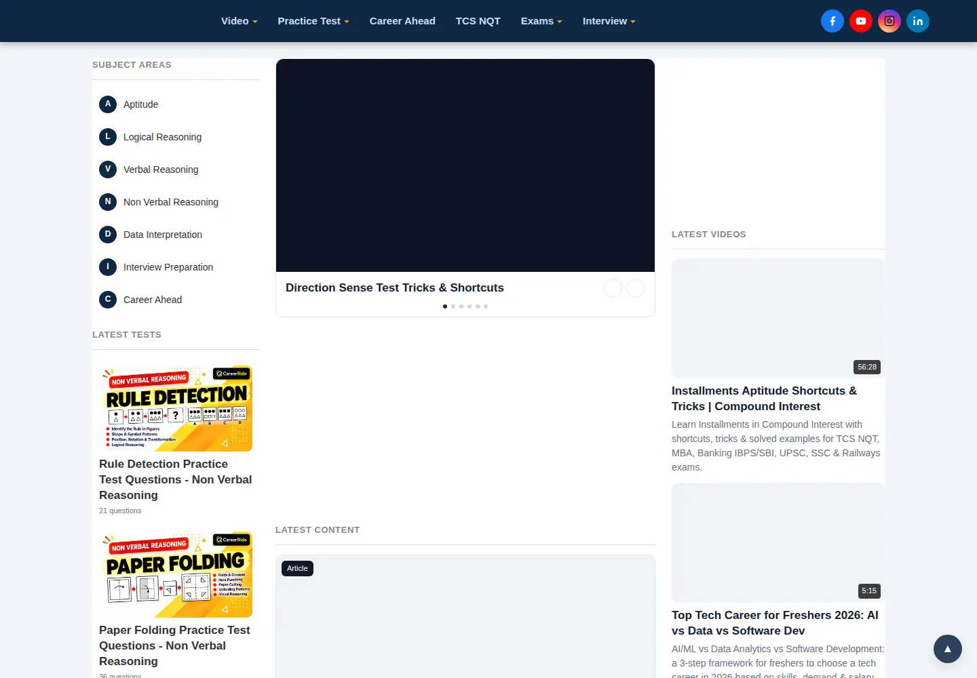
Task: Open the Interview Preparation subject link
Action: point(168,267)
